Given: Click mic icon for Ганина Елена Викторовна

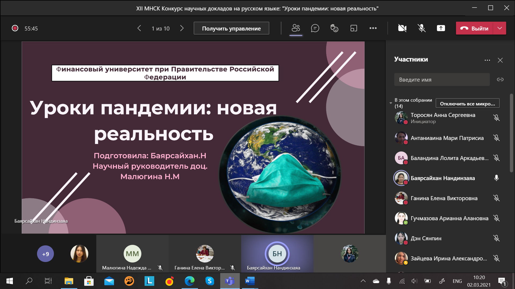Looking at the screenshot, I should click(496, 198).
